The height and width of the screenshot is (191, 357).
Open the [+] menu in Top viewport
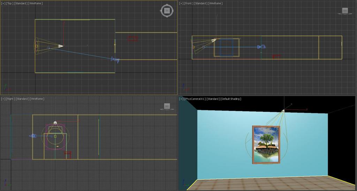(3, 3)
